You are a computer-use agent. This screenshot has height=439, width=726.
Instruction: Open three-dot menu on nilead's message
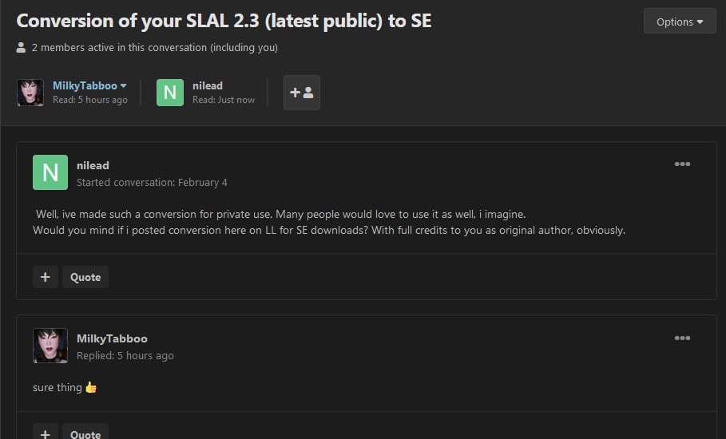point(682,164)
